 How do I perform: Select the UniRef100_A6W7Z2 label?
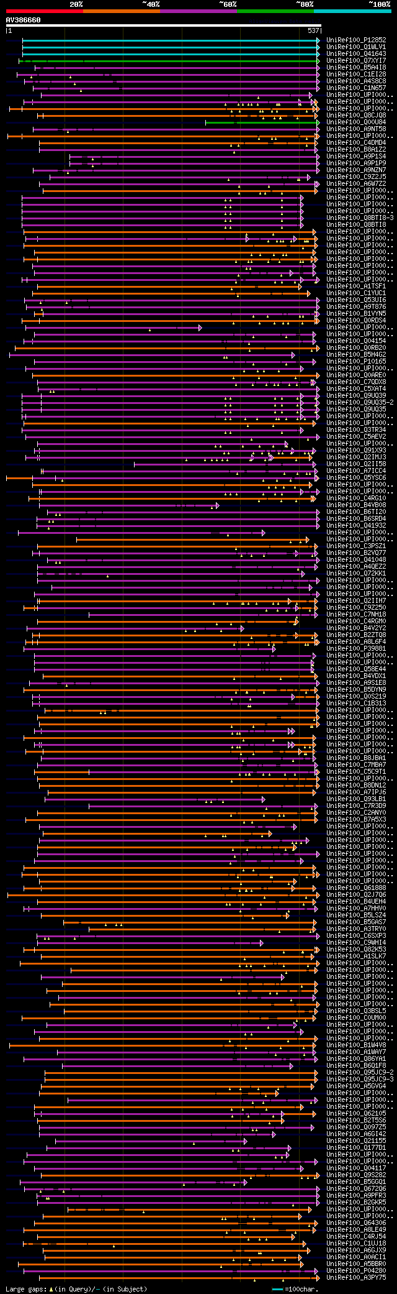[356, 183]
